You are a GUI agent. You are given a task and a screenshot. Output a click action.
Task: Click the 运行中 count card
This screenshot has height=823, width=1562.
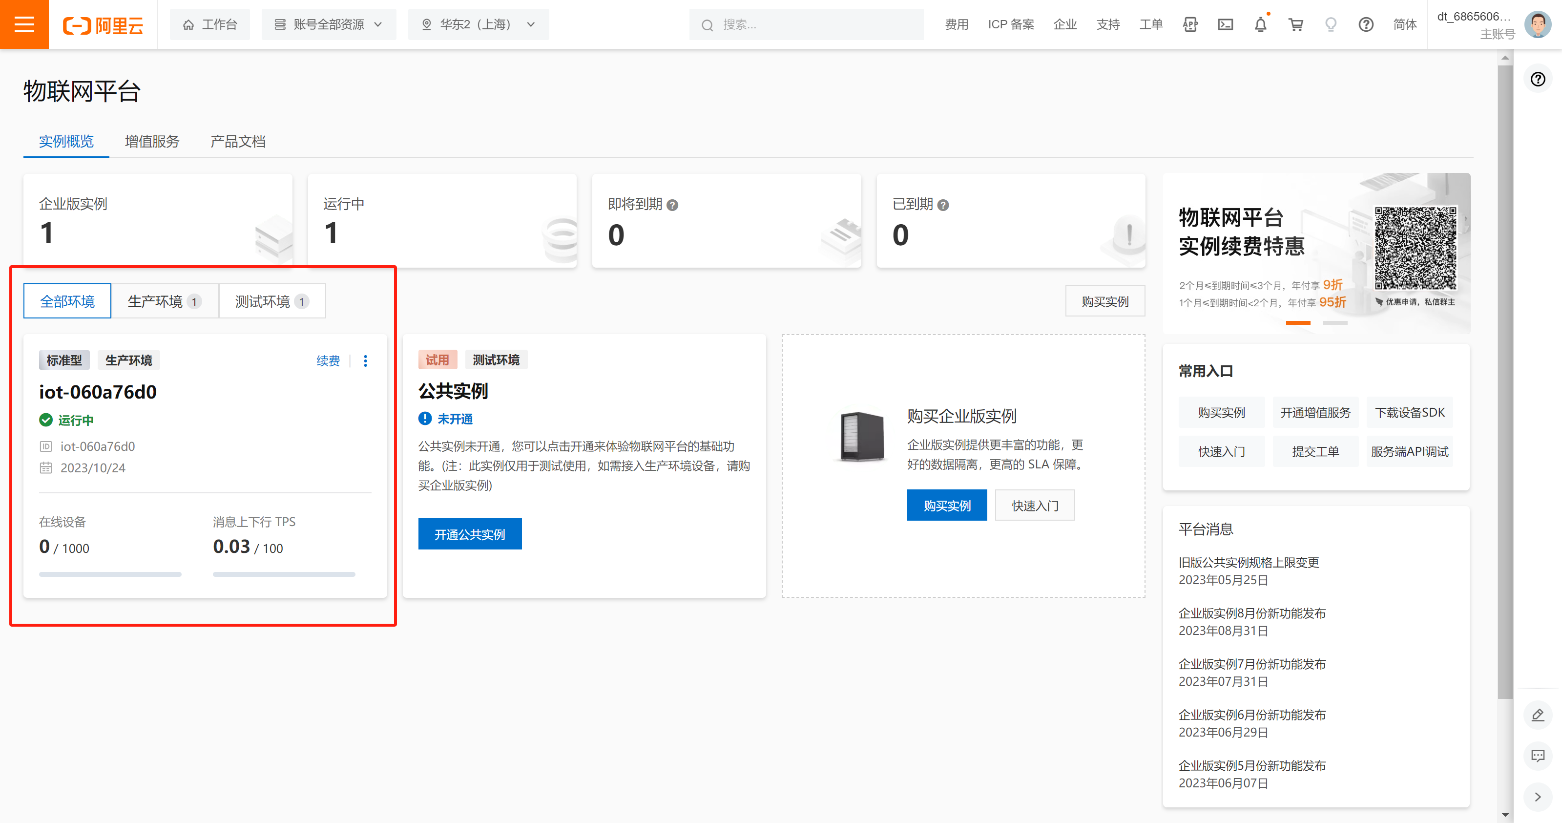click(x=442, y=221)
